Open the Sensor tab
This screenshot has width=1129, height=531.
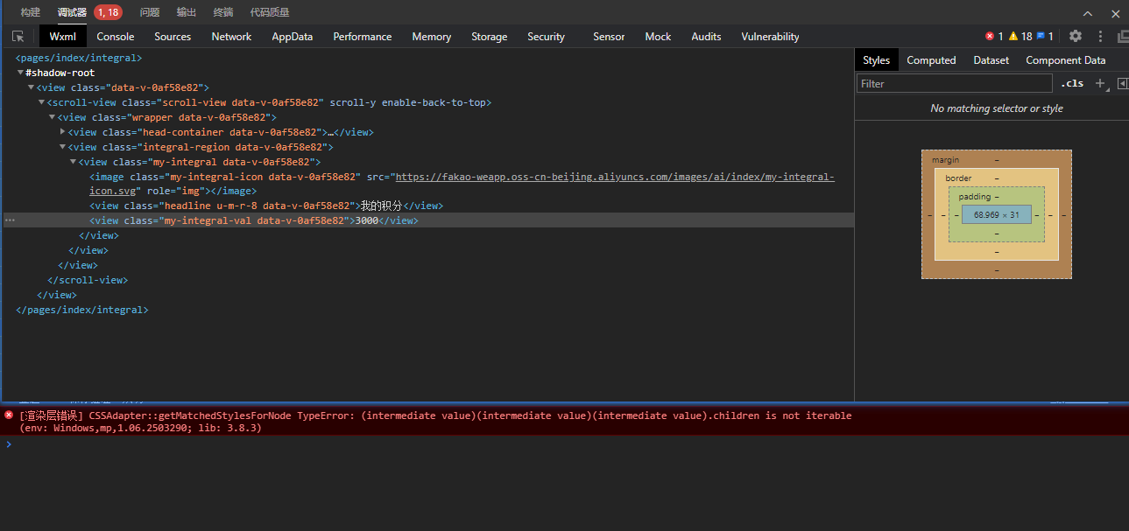pos(609,36)
